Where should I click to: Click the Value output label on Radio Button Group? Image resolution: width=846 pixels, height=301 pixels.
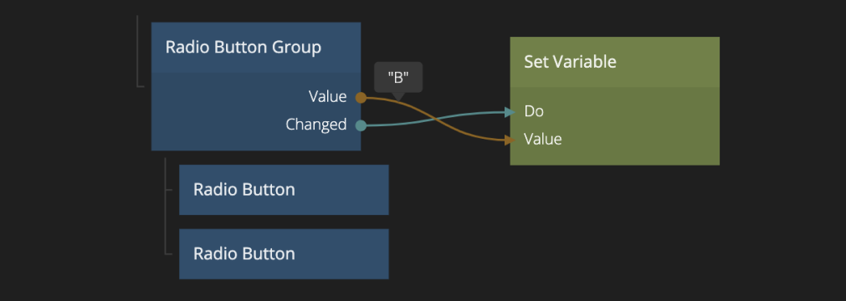(327, 96)
